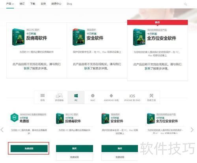Click the green 购买 button under 安全软件
197x163 pixels.
[x=120, y=148]
